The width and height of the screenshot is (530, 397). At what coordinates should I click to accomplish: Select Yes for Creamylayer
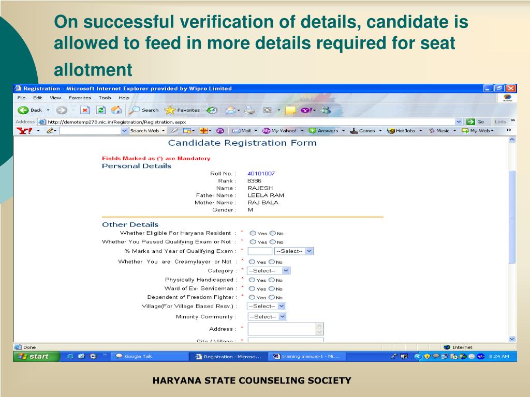252,262
